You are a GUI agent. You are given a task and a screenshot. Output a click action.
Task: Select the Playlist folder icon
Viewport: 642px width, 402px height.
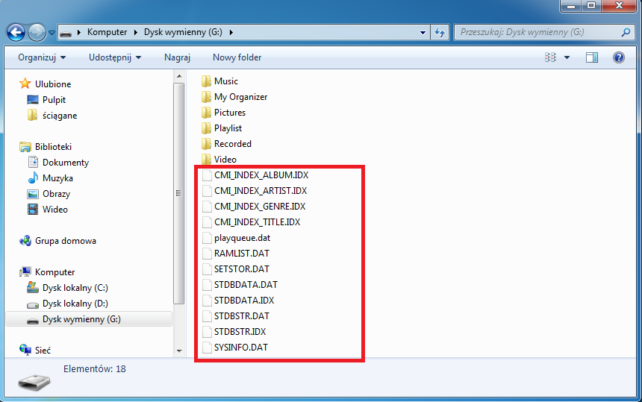click(x=206, y=128)
